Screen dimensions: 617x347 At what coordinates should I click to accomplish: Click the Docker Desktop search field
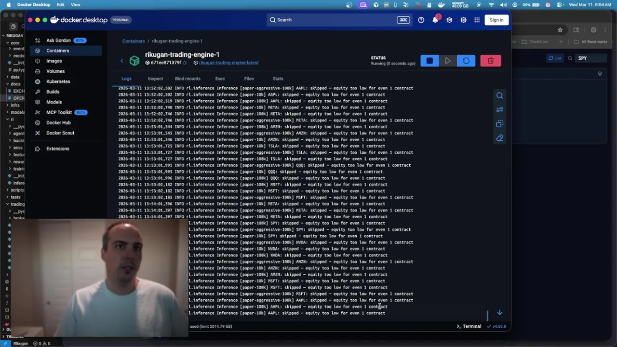tap(338, 20)
